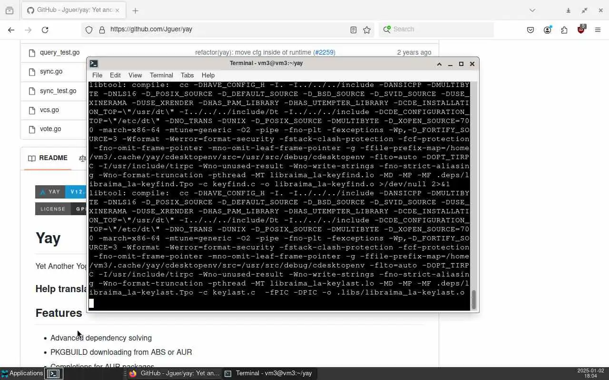Open terminal View menu
Image resolution: width=609 pixels, height=380 pixels.
tap(135, 75)
